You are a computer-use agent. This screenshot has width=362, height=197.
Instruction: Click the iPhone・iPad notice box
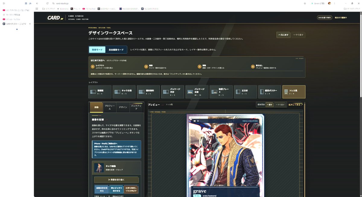[x=116, y=149]
